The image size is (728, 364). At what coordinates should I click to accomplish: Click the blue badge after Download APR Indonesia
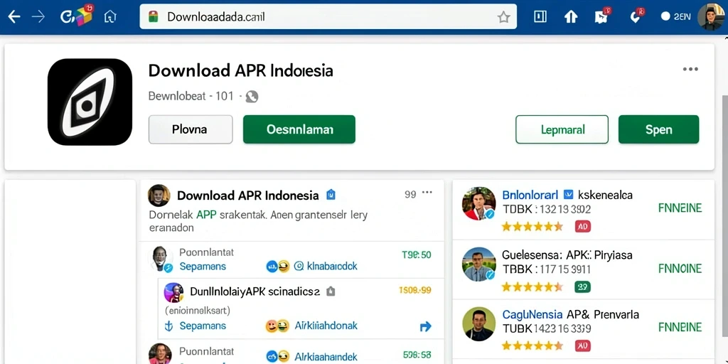(x=331, y=195)
